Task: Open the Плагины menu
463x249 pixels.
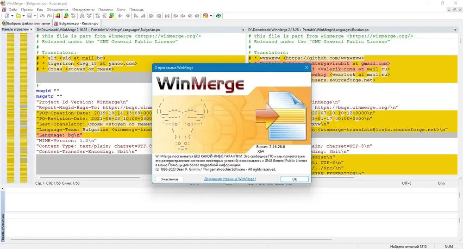Action: click(x=106, y=9)
